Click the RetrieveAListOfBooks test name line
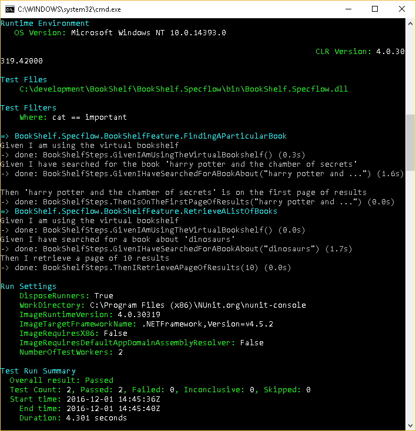The width and height of the screenshot is (416, 431). click(139, 211)
